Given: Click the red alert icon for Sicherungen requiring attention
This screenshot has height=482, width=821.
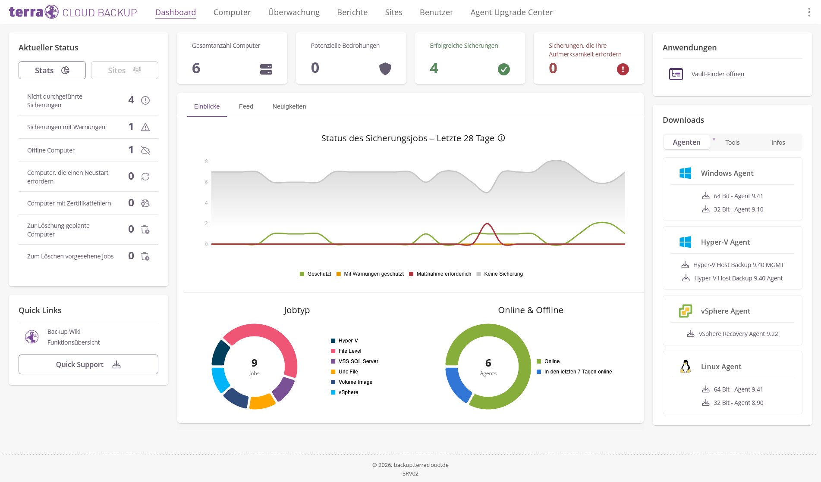Looking at the screenshot, I should click(x=623, y=69).
